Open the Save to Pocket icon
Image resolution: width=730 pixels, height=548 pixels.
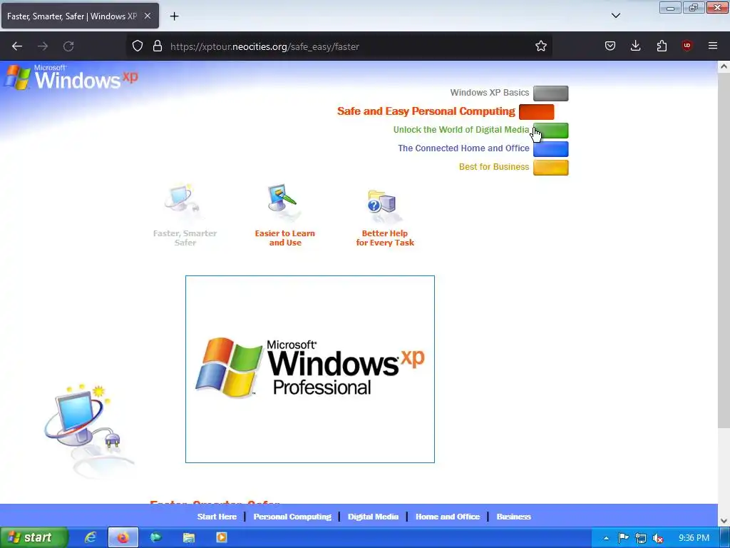coord(610,46)
